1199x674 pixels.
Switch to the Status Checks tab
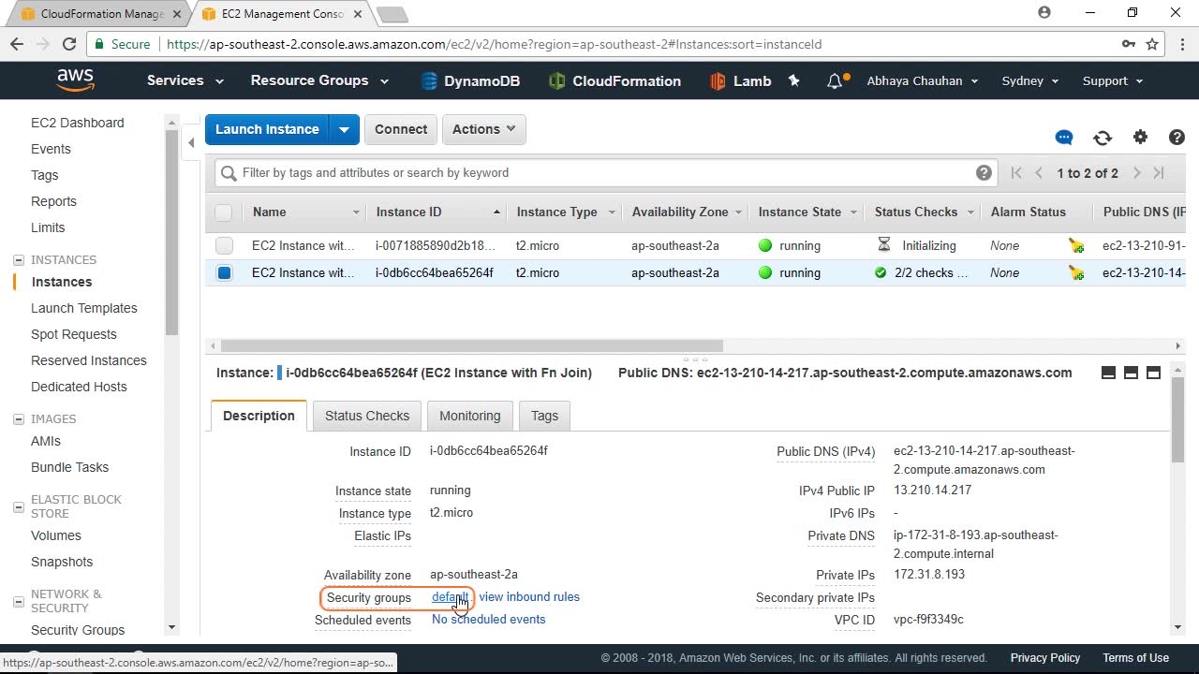pos(367,416)
